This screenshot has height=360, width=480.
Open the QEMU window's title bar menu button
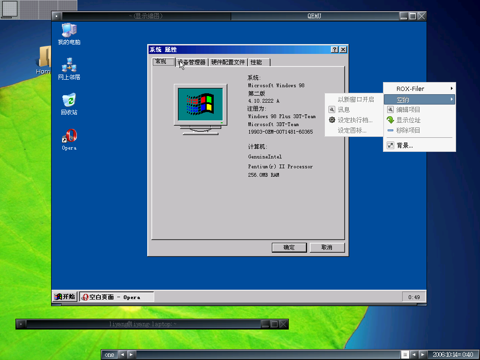click(57, 16)
